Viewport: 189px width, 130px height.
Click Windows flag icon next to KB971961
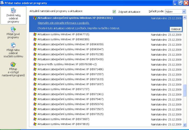point(35,94)
